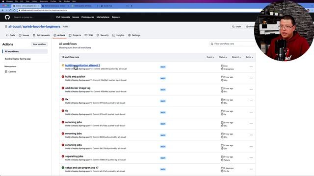
Task: Open the Event filter dropdown
Action: (210, 57)
